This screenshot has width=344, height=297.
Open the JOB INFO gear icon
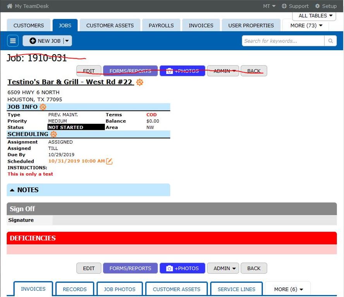[43, 107]
